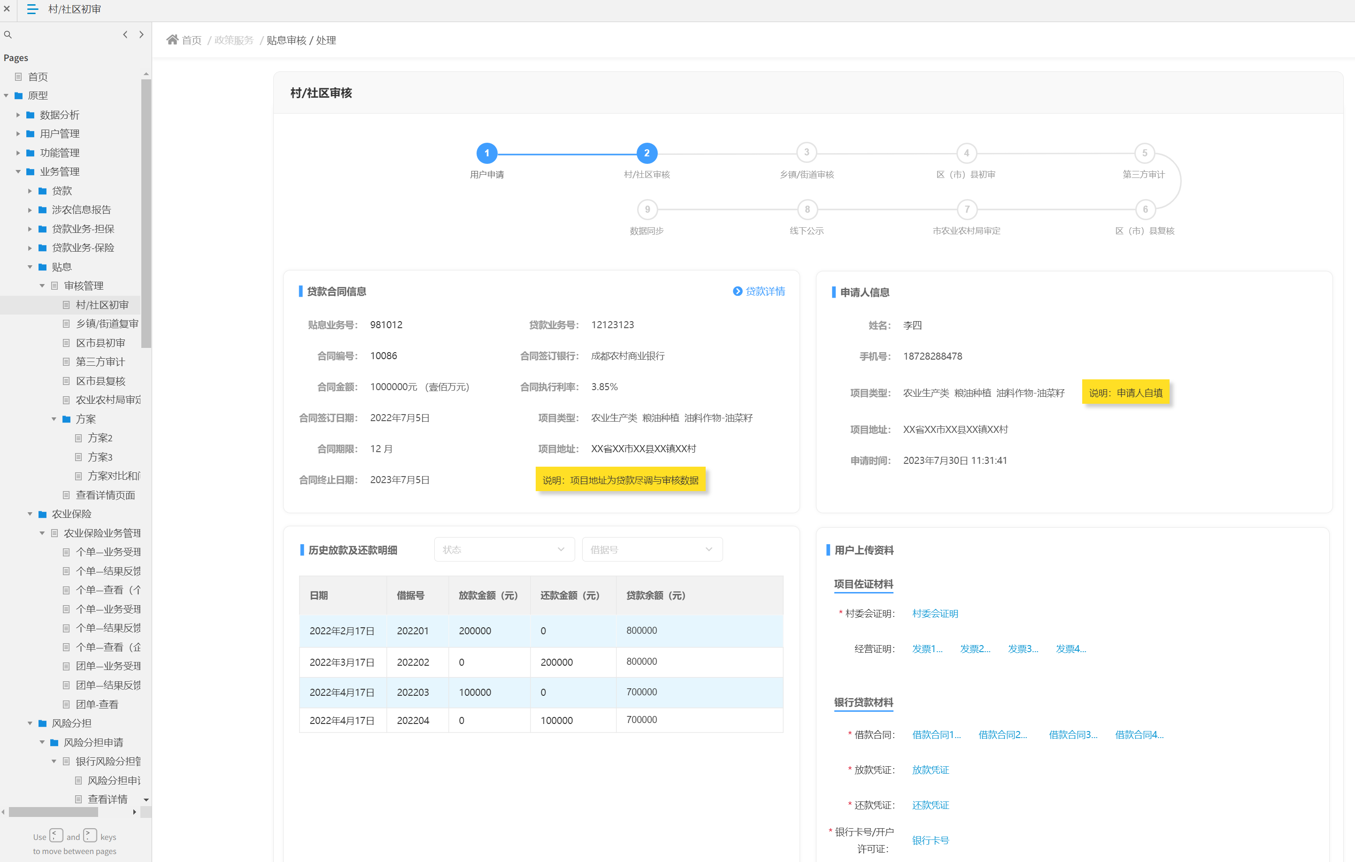Image resolution: width=1355 pixels, height=862 pixels.
Task: Open the 村委会证明 file link
Action: pos(935,613)
